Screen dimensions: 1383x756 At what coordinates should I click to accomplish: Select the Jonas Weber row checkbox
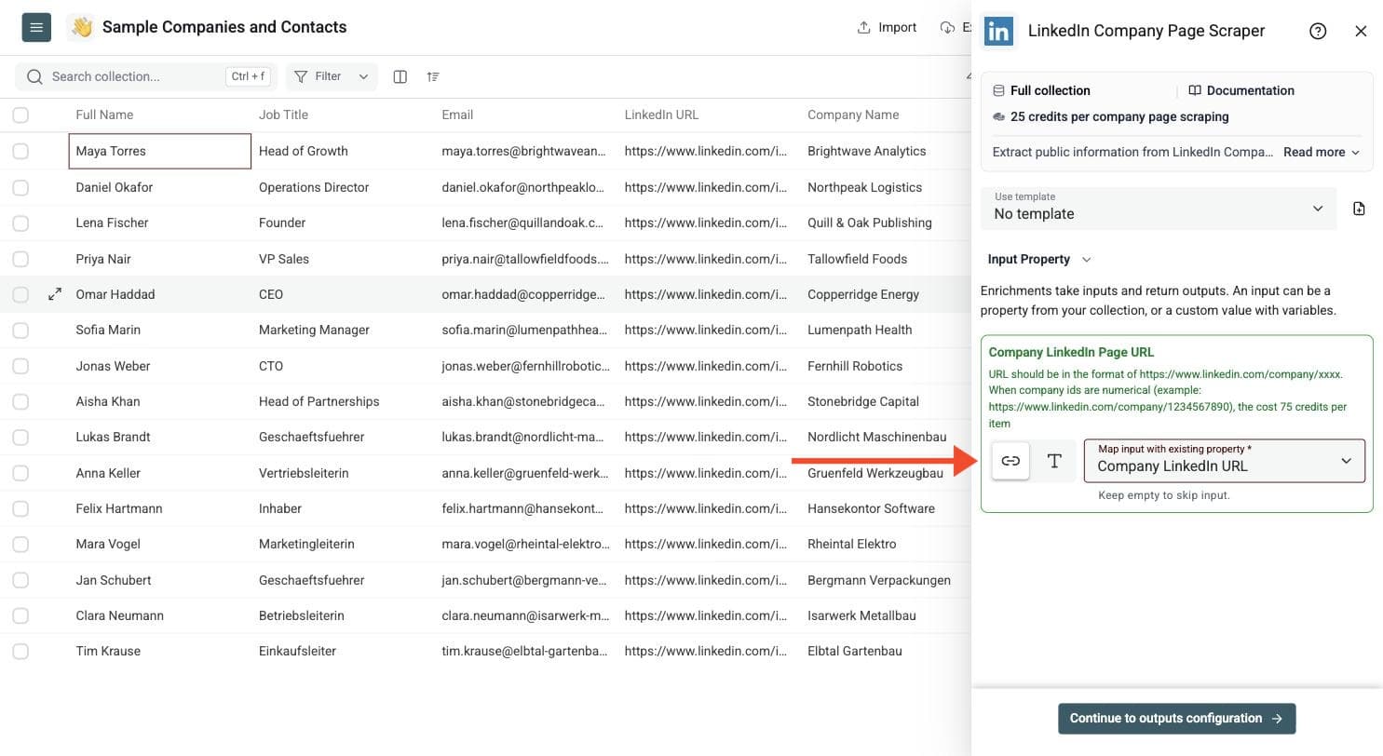click(x=20, y=366)
